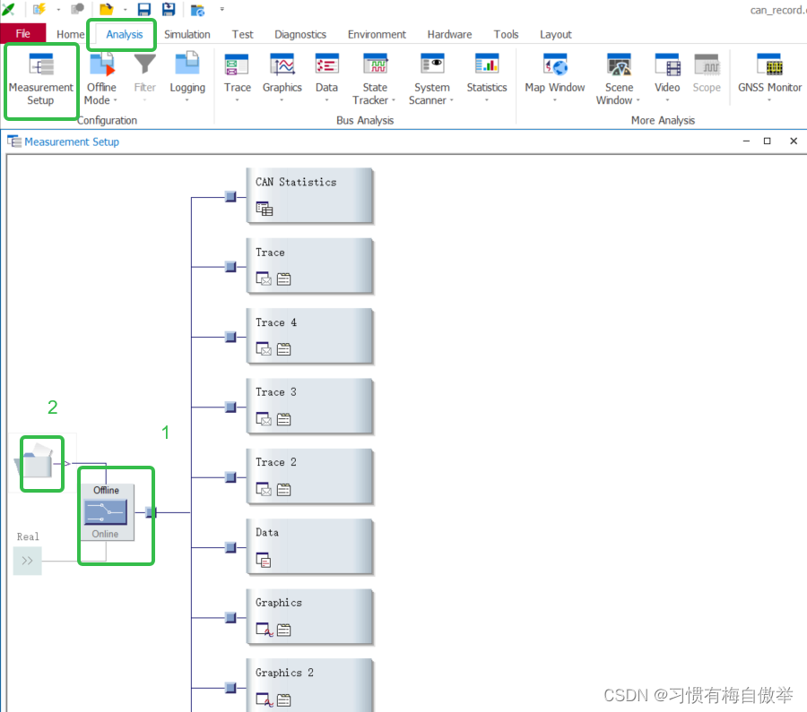Expand the Offline Mode dropdown arrow
807x712 pixels.
pyautogui.click(x=116, y=101)
